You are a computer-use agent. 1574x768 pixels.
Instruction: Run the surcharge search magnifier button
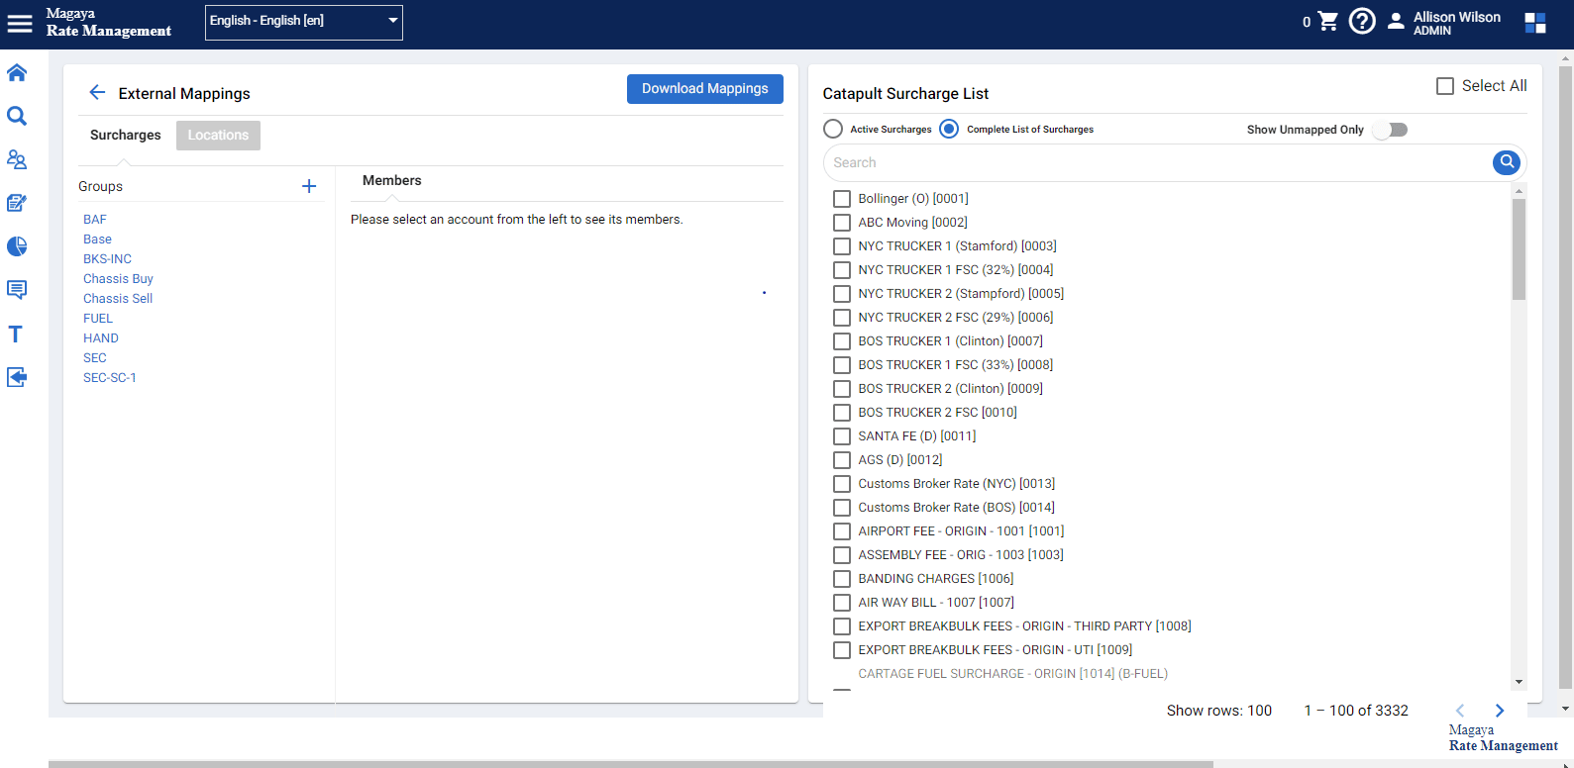[1506, 162]
